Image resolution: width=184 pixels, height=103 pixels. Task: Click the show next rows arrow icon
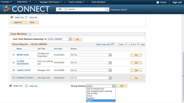138,44
